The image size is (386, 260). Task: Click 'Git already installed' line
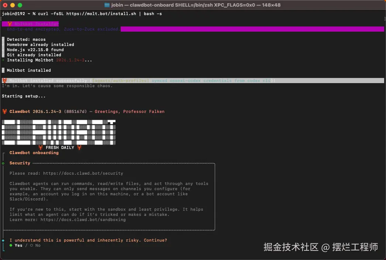[x=34, y=55]
